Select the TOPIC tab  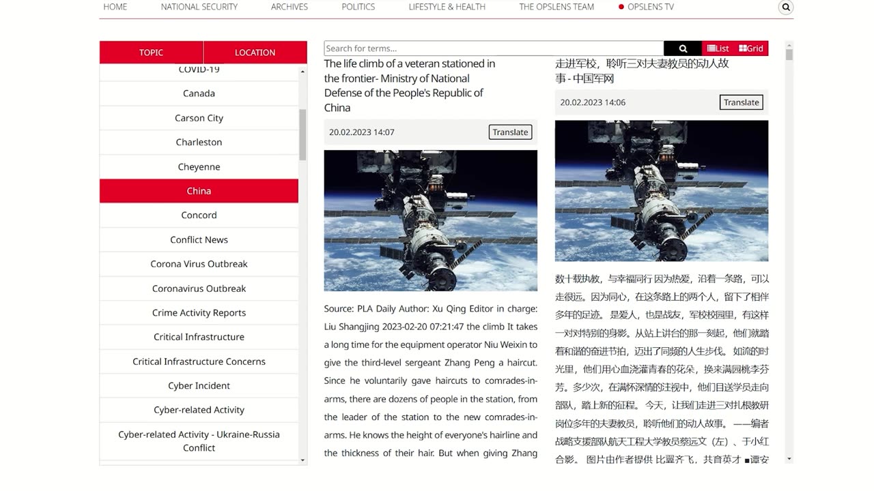click(x=151, y=53)
